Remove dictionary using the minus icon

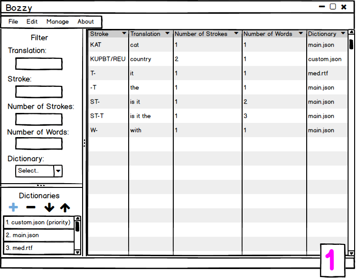(31, 207)
